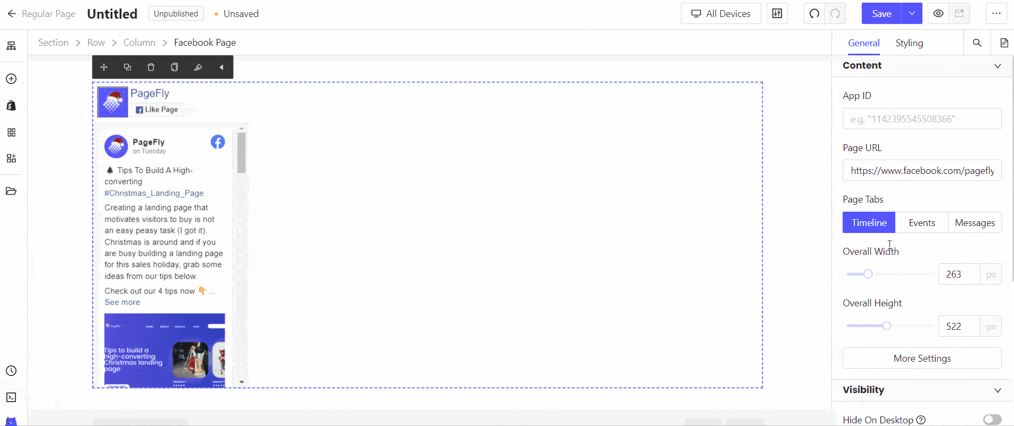Click the scroll down arrow in Facebook feed
The width and height of the screenshot is (1014, 426).
(x=242, y=382)
